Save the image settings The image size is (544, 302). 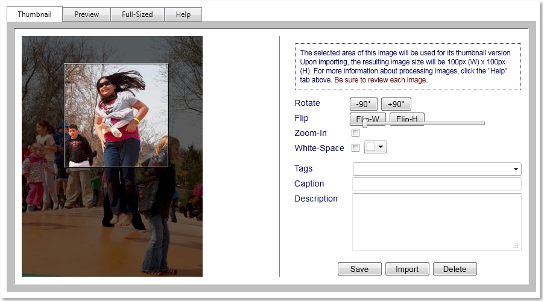coord(359,269)
